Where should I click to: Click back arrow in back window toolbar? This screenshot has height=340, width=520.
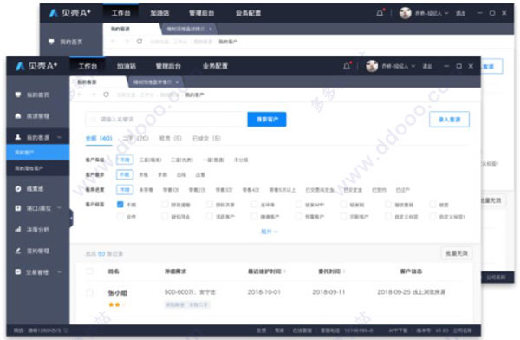click(x=113, y=42)
